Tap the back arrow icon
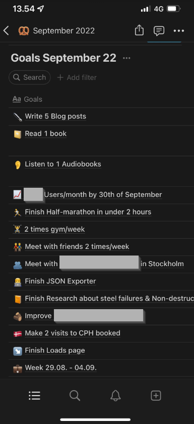Image resolution: width=194 pixels, height=424 pixels. pos(7,30)
